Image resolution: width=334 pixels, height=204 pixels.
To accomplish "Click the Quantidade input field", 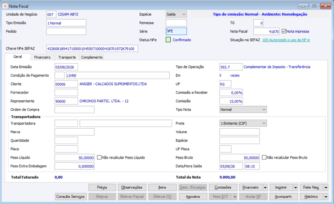I will point(66,140).
